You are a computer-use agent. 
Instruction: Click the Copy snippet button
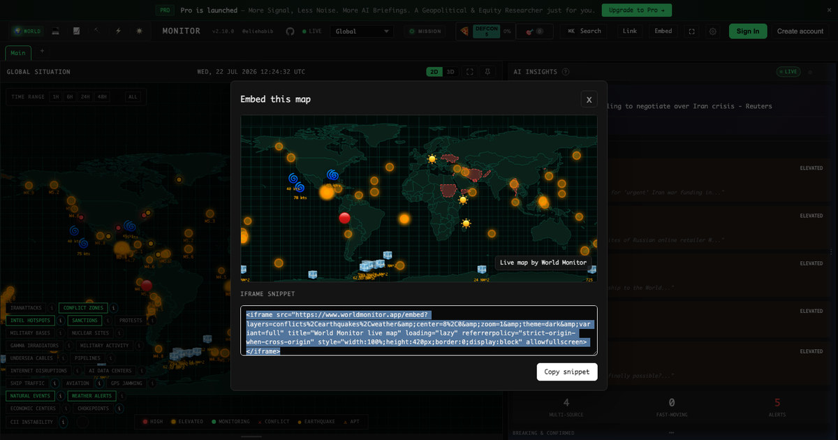click(x=567, y=372)
